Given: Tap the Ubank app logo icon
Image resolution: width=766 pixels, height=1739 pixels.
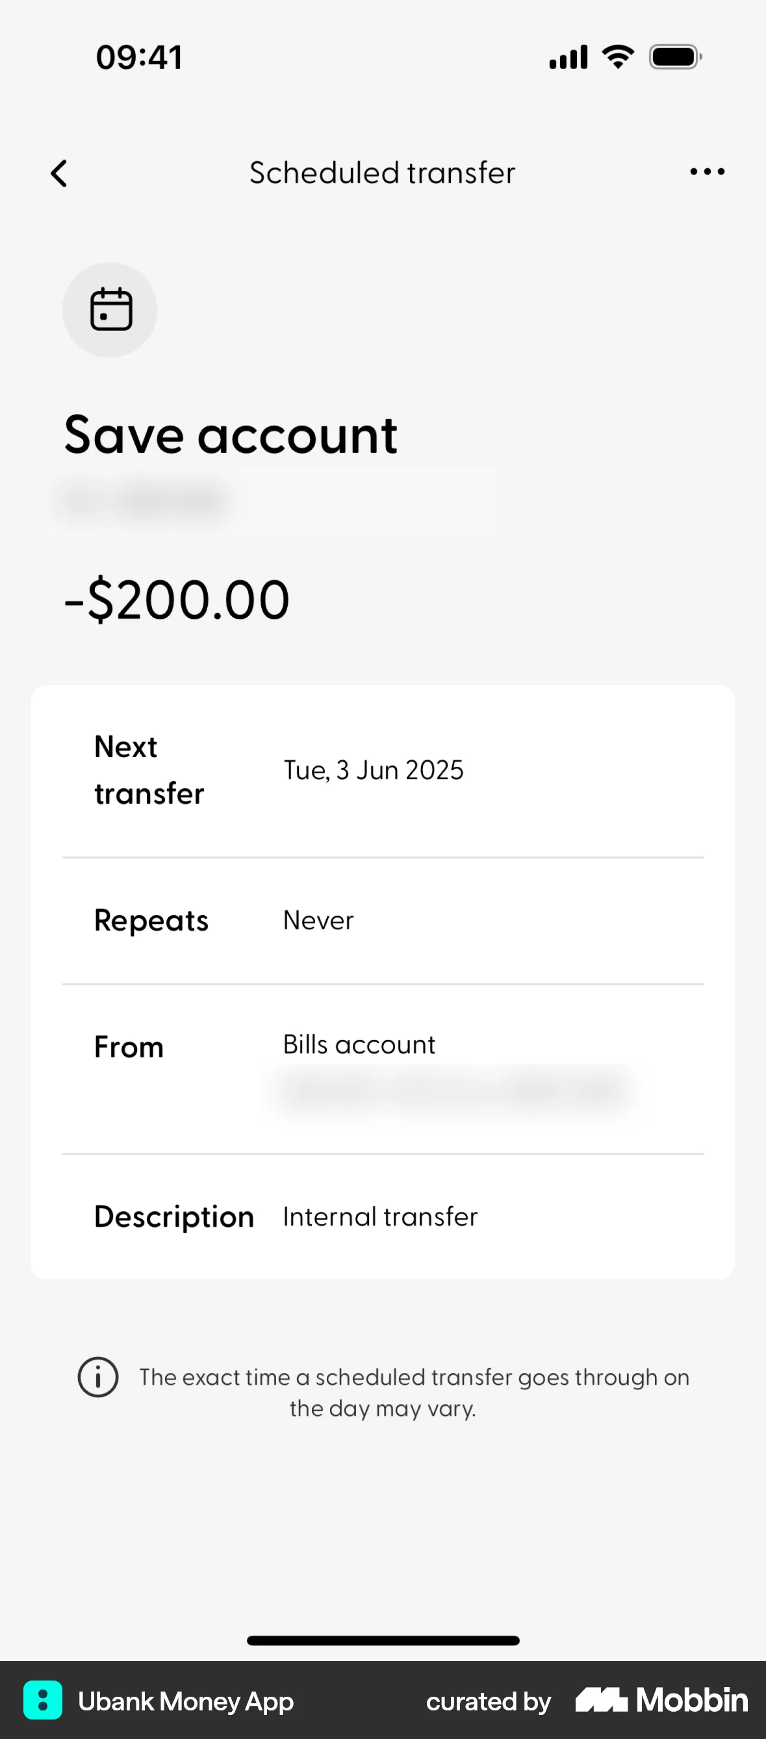Looking at the screenshot, I should [42, 1700].
